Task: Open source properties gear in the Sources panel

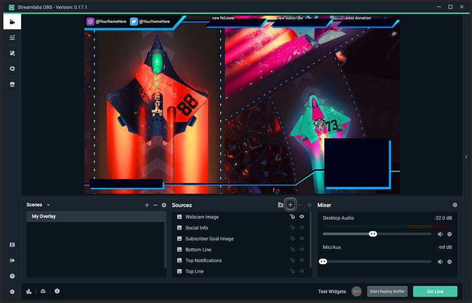Action: click(x=309, y=205)
